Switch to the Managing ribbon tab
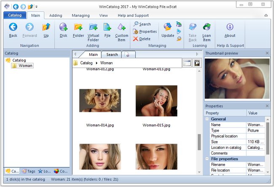 tap(80, 16)
